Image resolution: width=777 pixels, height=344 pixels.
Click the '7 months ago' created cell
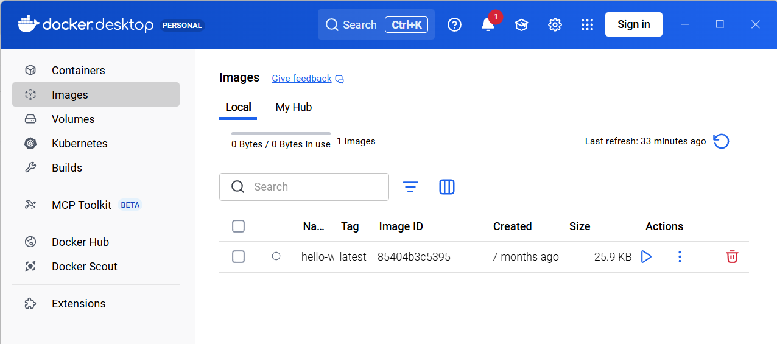[525, 257]
